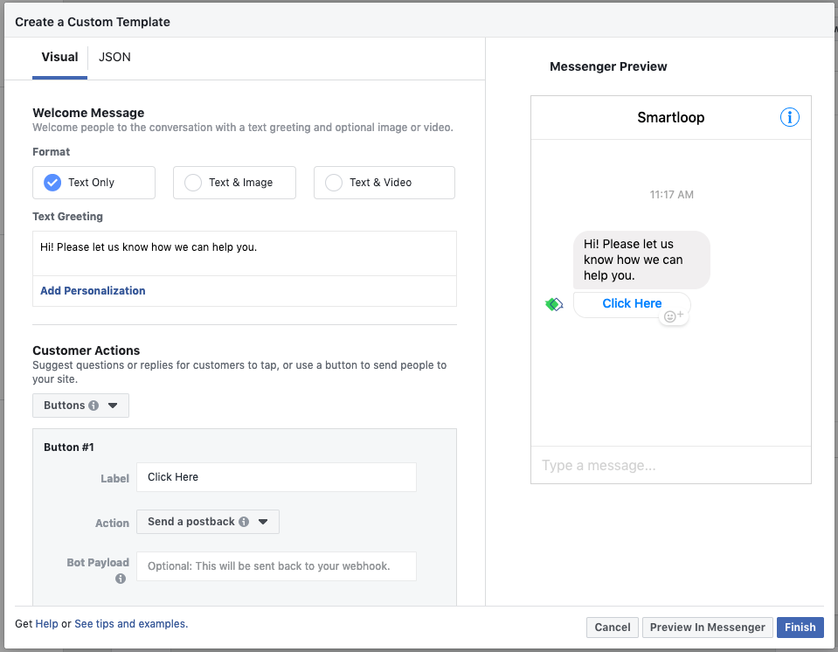This screenshot has width=838, height=652.
Task: Click the Add Personalization link
Action: (x=93, y=291)
